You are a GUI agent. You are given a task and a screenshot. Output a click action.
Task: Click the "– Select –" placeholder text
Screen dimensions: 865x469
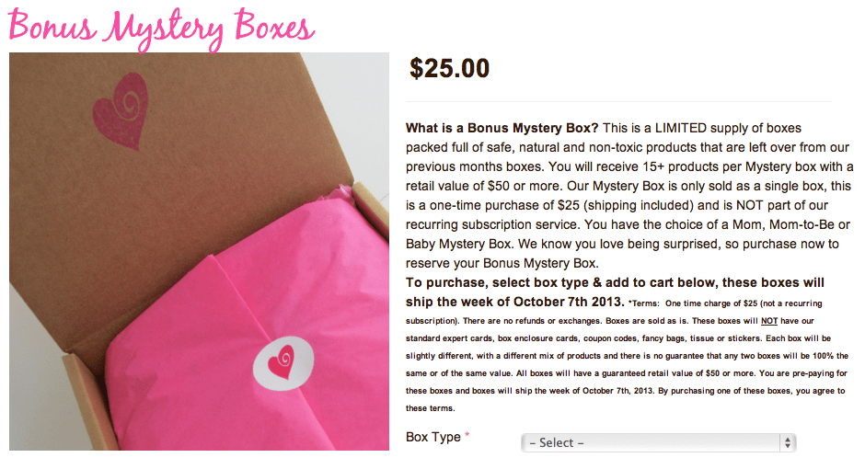click(x=557, y=442)
